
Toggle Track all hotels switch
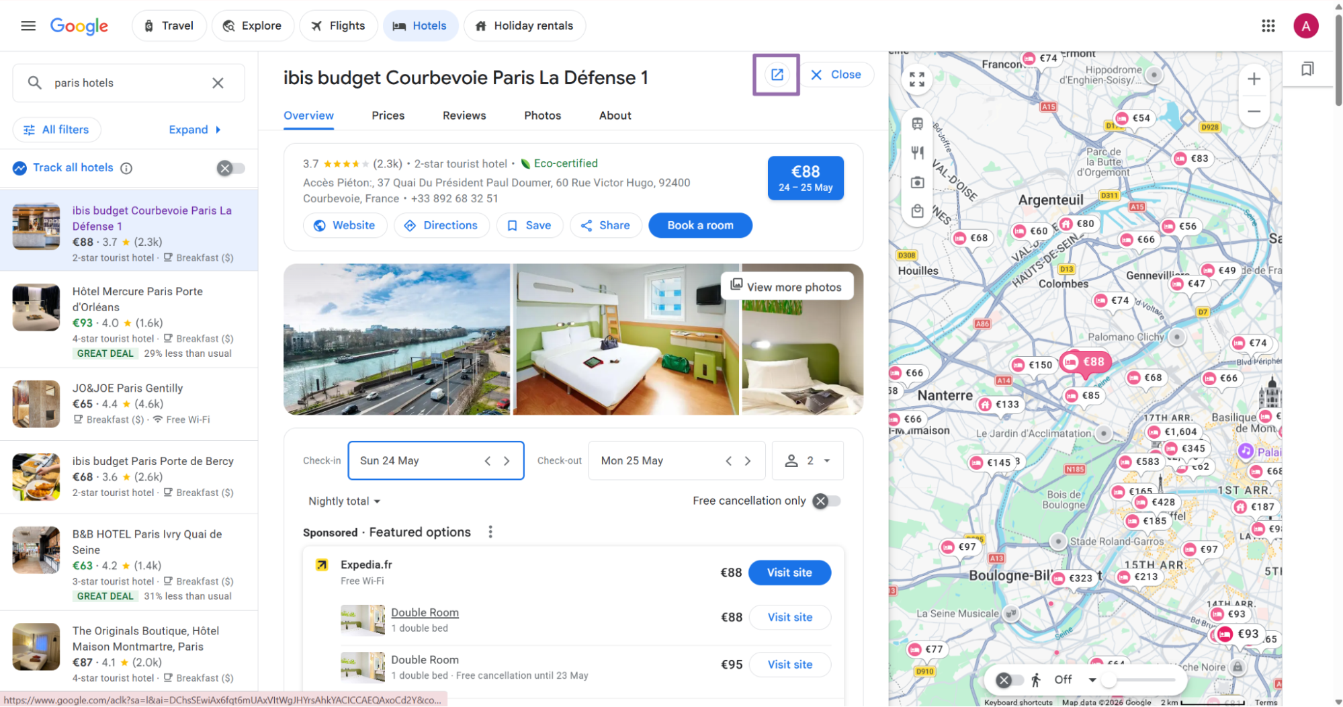coord(230,168)
